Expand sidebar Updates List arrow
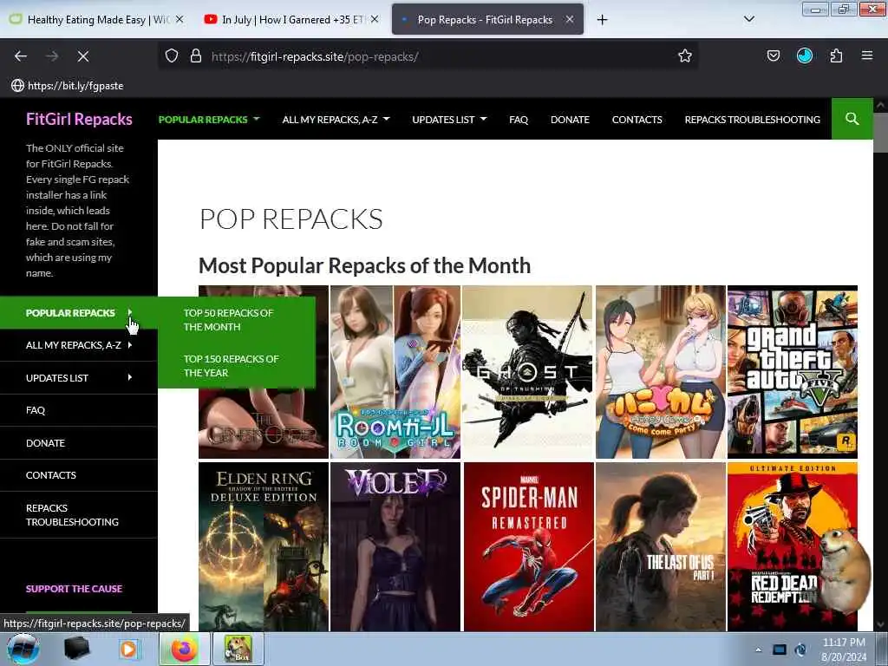 [x=130, y=377]
